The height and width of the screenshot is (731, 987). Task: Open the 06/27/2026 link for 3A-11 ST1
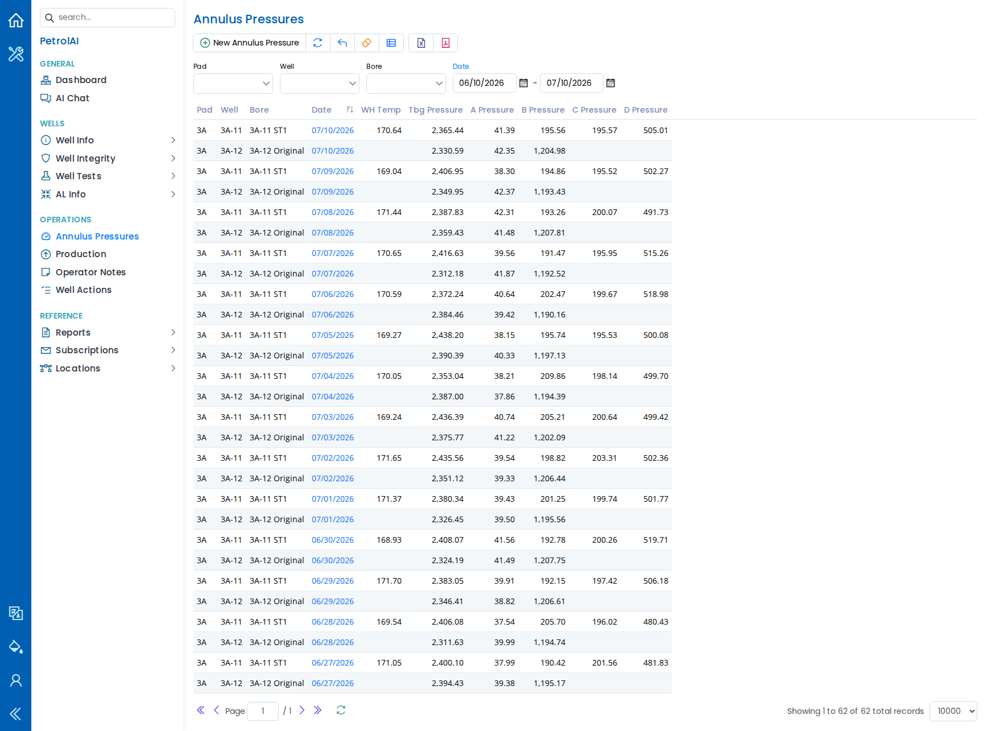333,663
